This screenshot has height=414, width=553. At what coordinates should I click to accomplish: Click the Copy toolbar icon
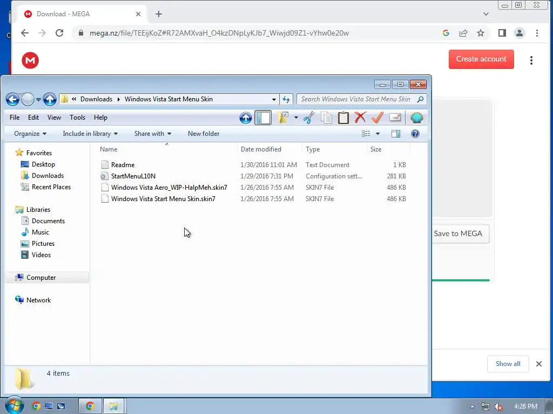(326, 118)
